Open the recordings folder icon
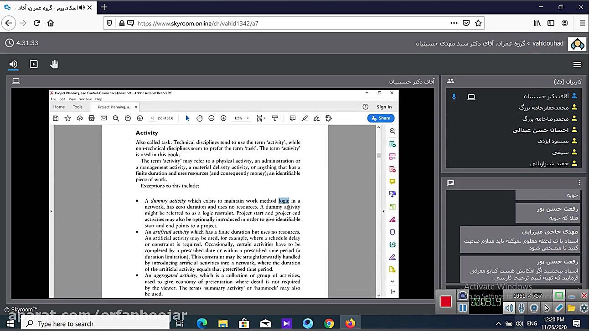The height and width of the screenshot is (331, 589). point(571,308)
